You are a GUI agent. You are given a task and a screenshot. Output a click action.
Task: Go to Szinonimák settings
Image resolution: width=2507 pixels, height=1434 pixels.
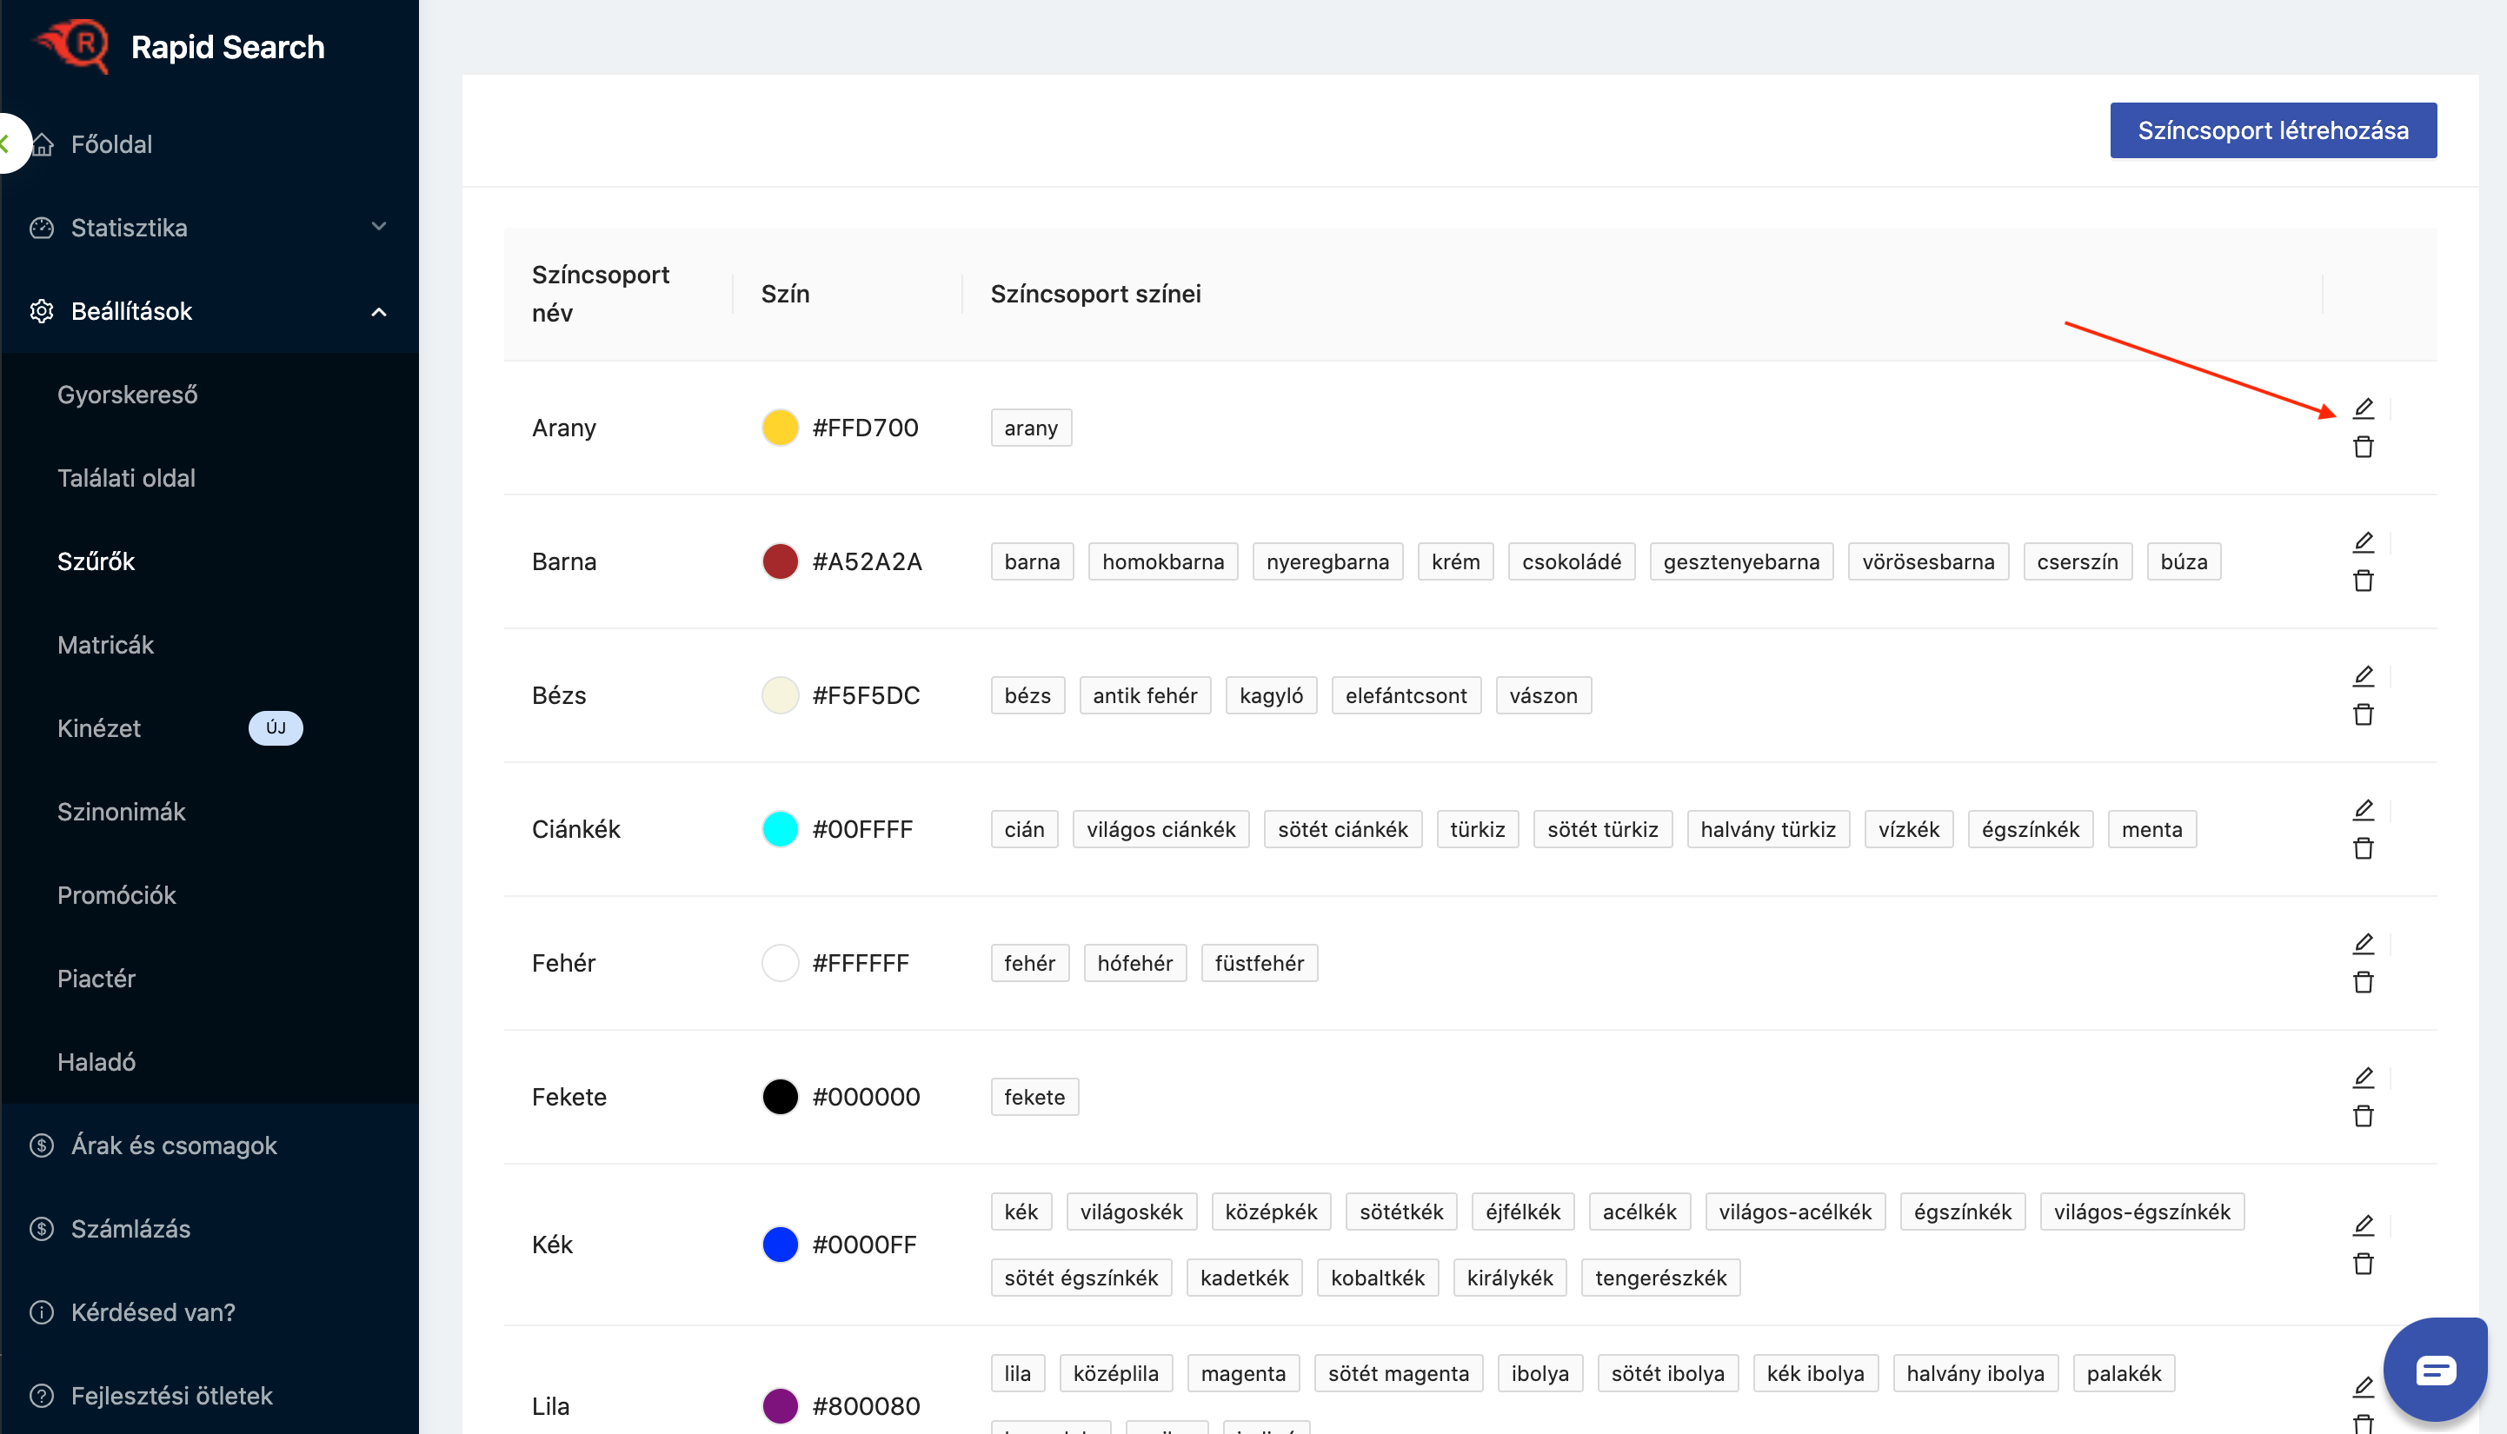121,812
